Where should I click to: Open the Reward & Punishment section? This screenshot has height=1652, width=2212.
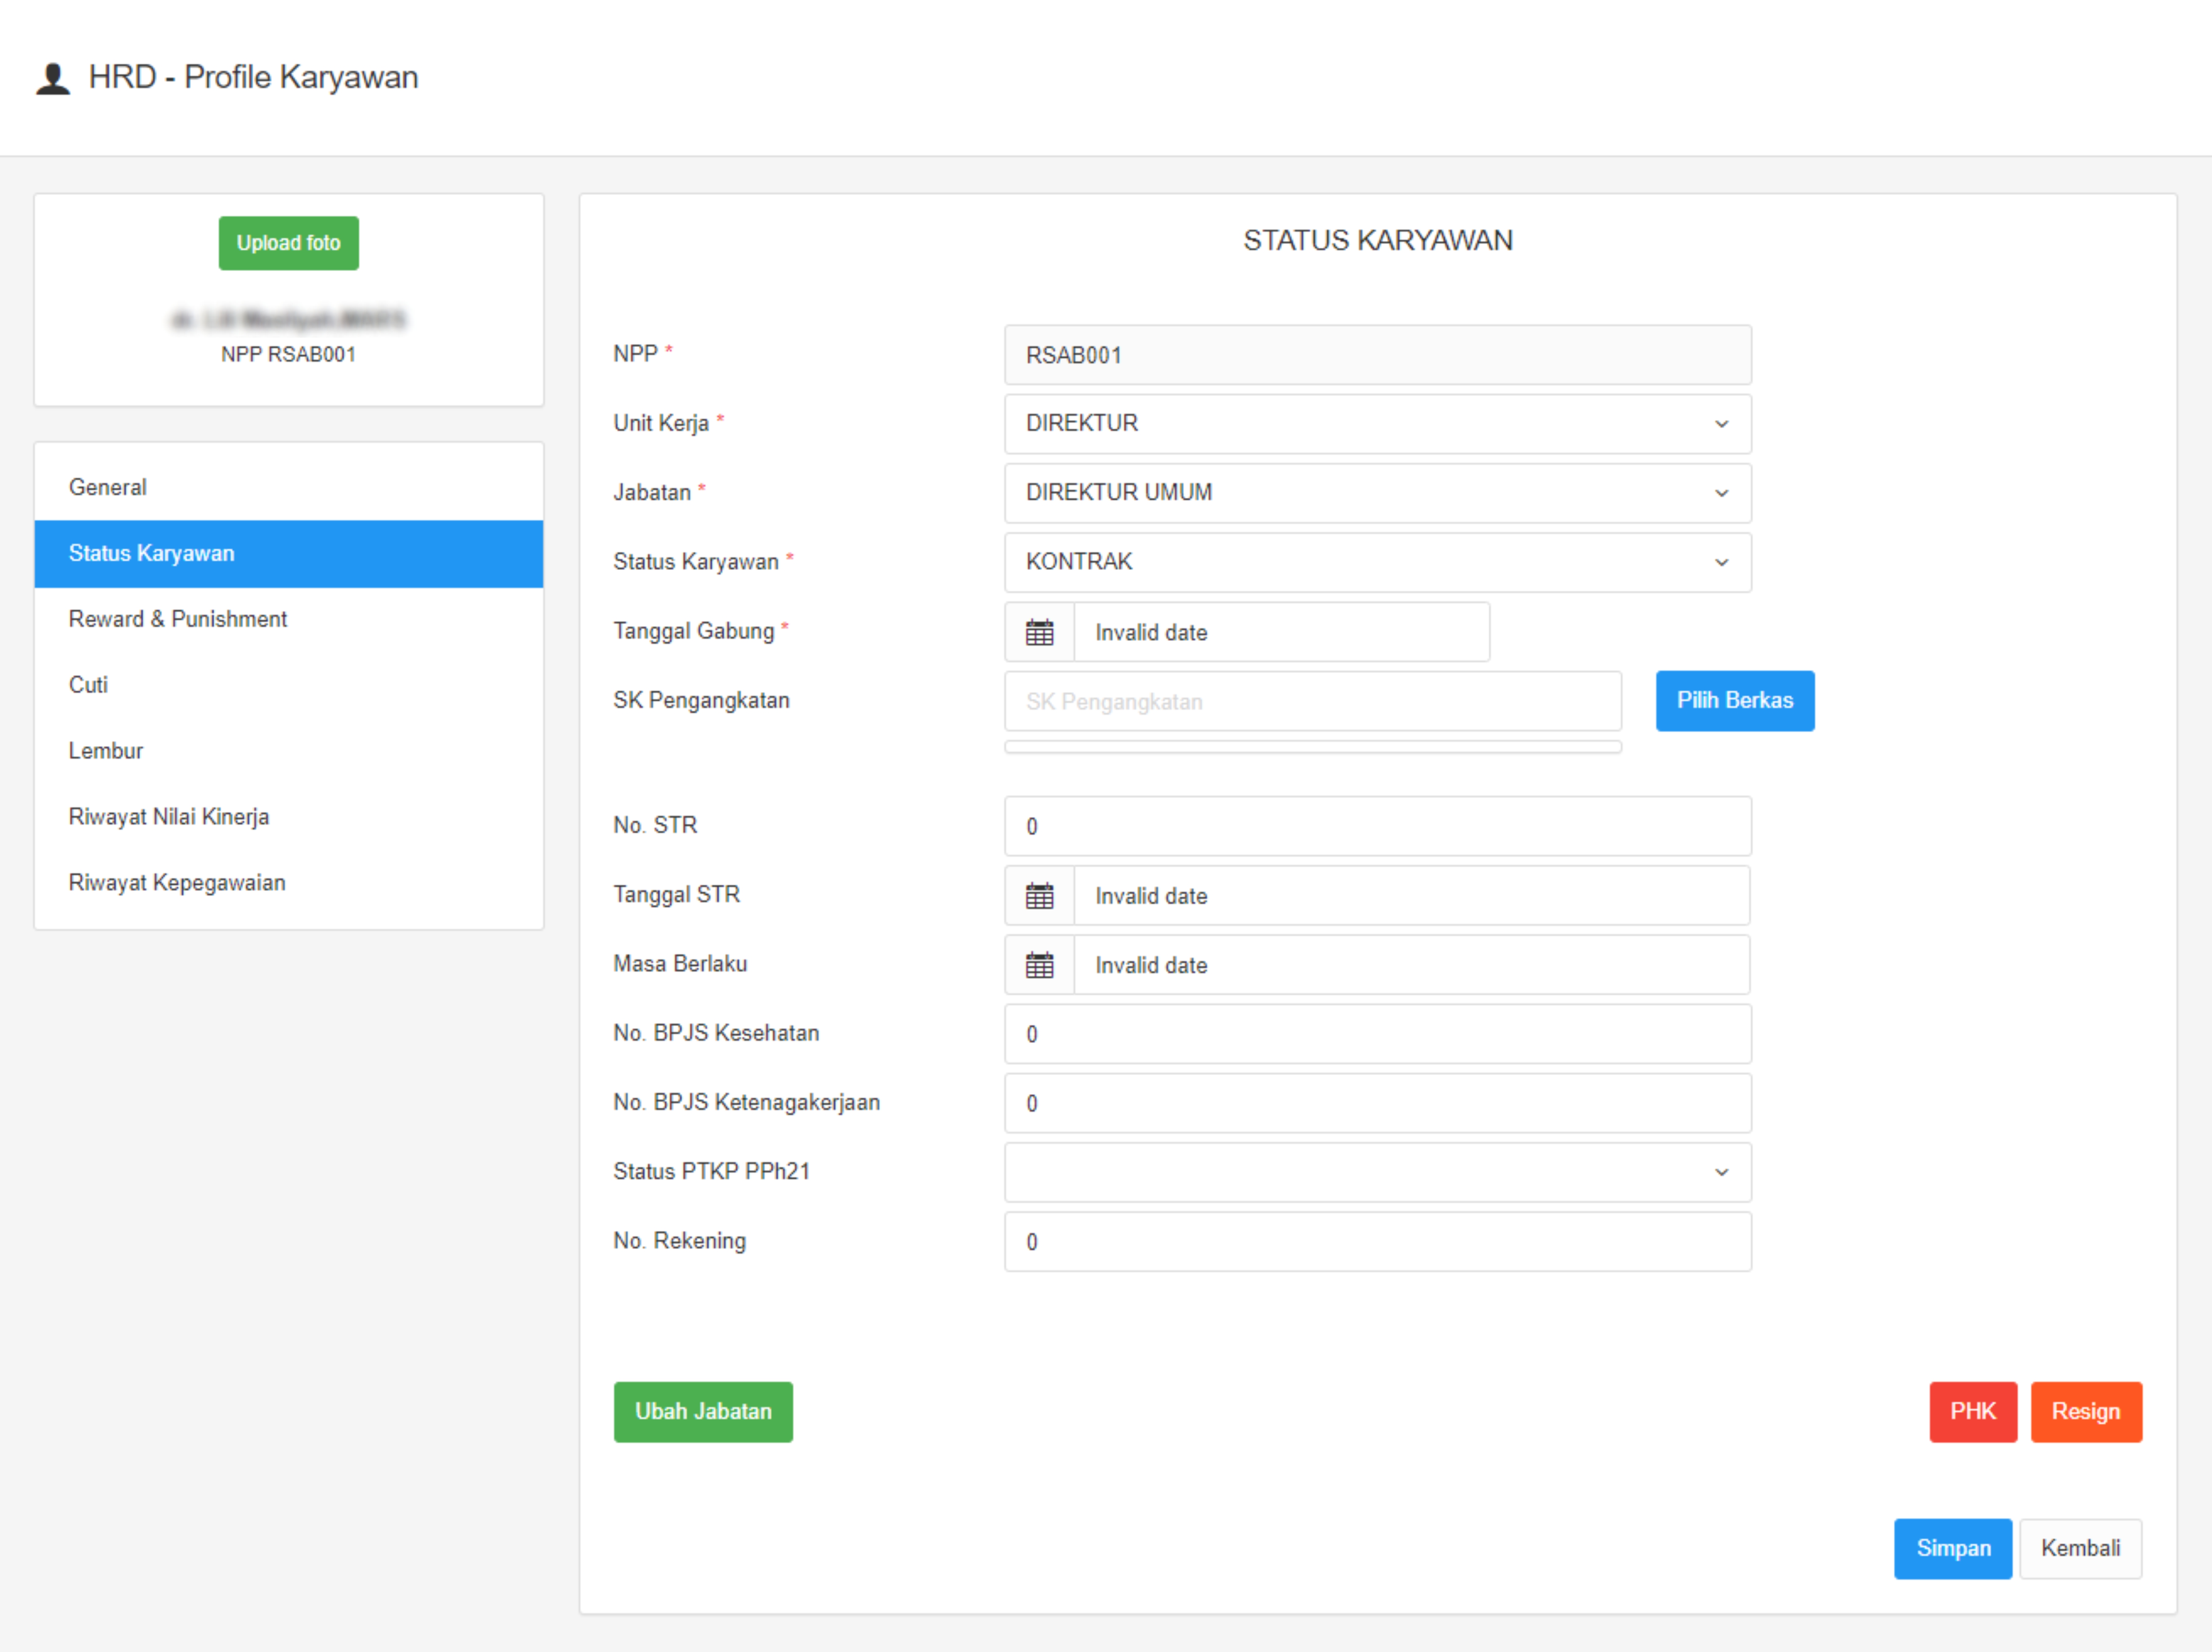tap(178, 619)
